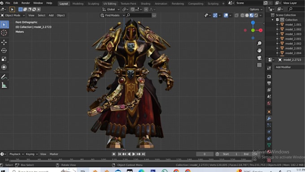Toggle proportional editing button
This screenshot has width=305, height=172.
pos(146,9)
